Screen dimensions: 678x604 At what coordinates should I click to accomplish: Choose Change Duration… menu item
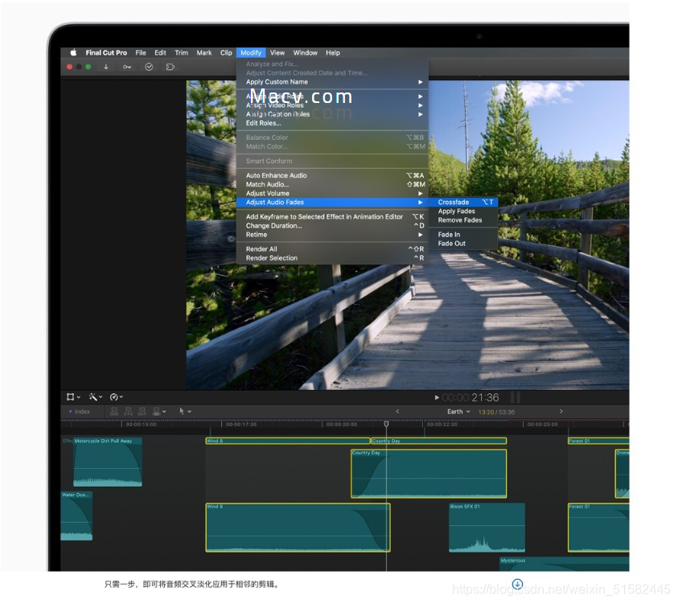tap(332, 226)
